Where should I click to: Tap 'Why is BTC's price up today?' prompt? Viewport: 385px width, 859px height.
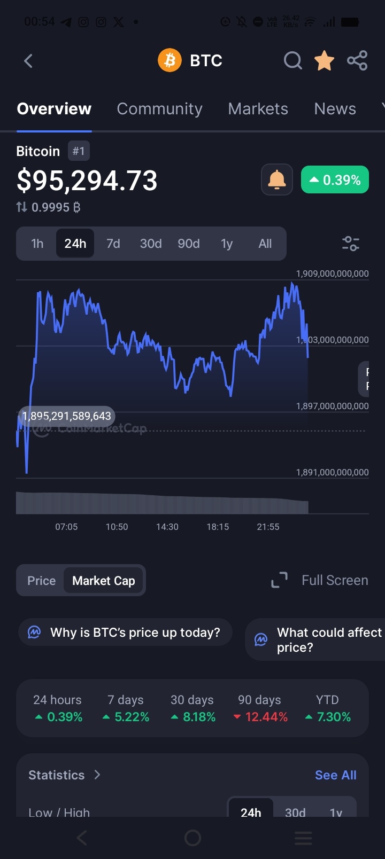click(125, 632)
